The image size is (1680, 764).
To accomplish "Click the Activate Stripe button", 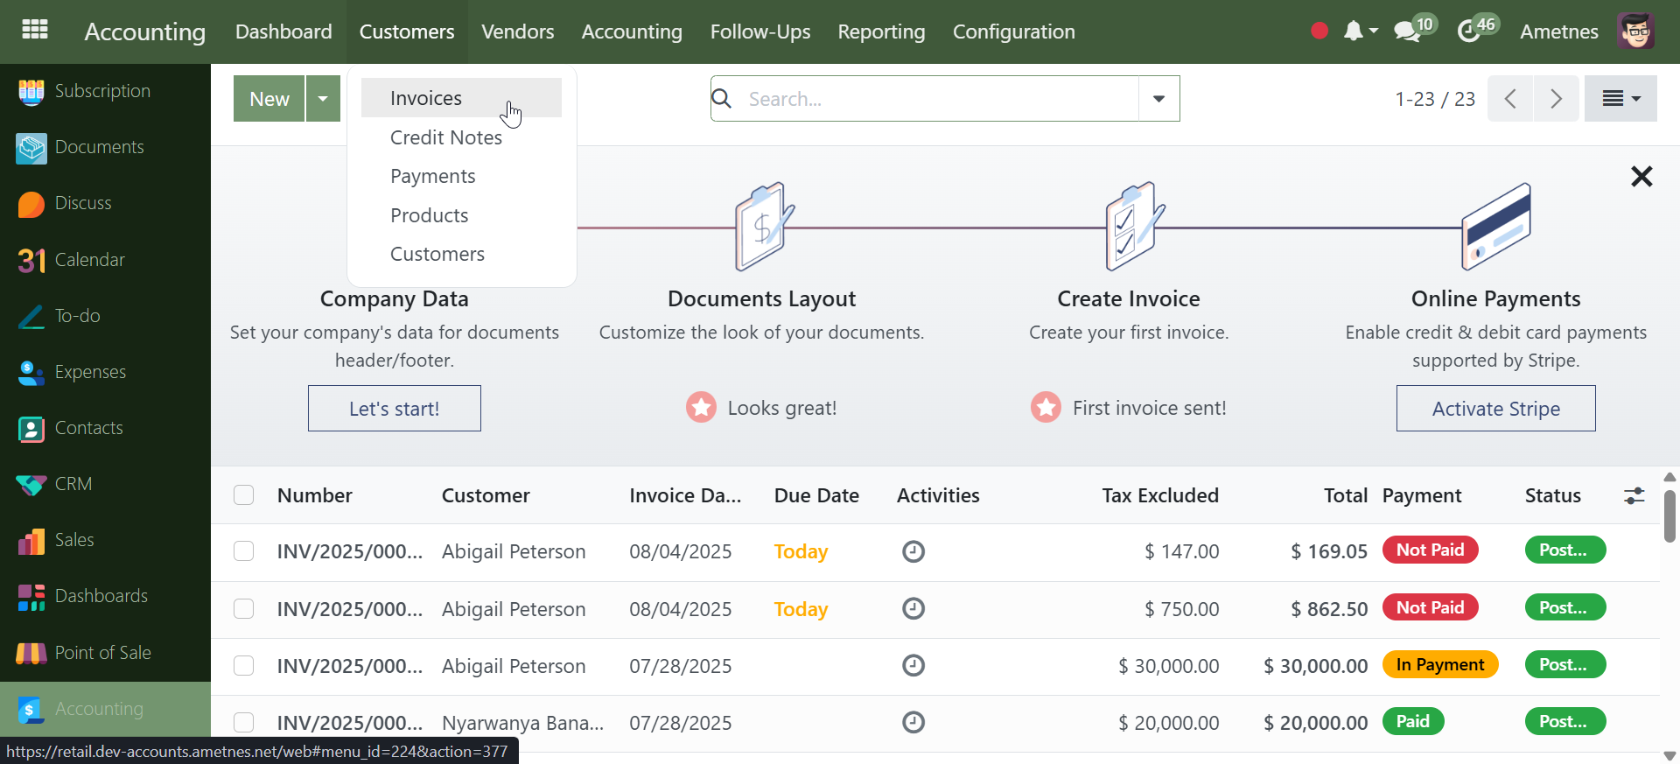I will (1495, 409).
